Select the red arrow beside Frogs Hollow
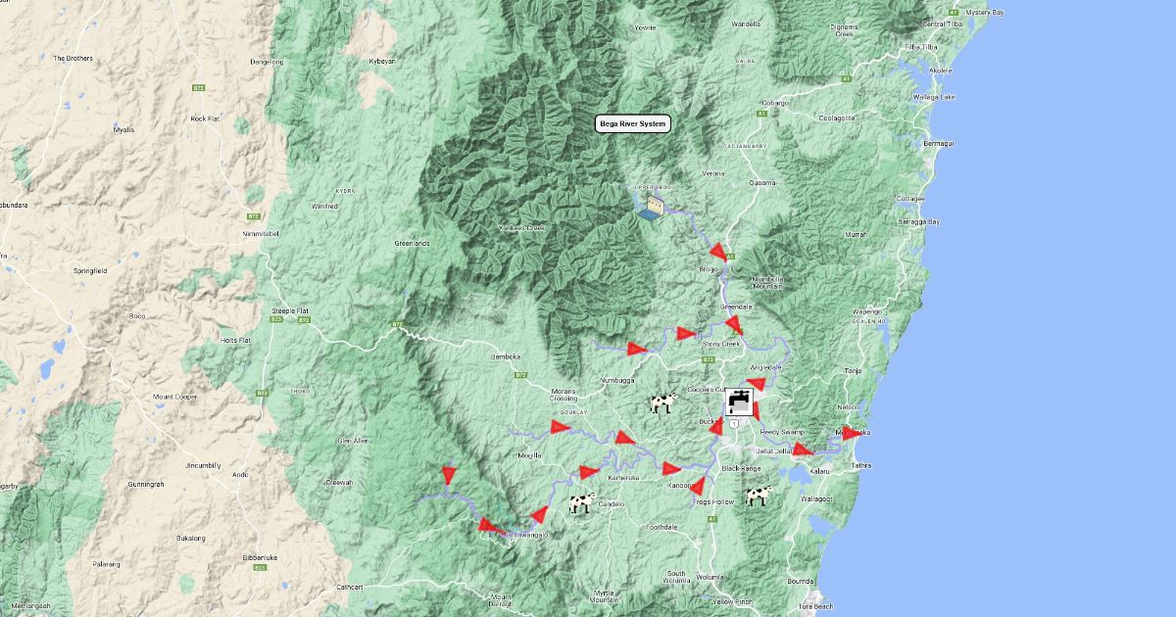 (698, 486)
